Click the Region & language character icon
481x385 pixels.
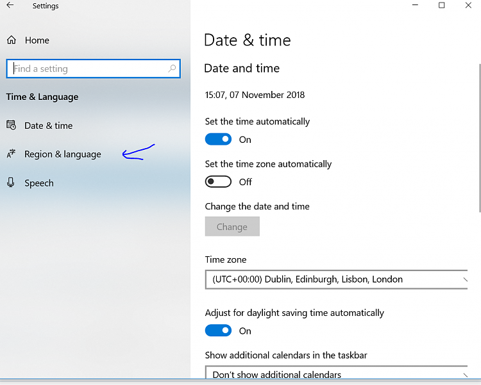[11, 154]
